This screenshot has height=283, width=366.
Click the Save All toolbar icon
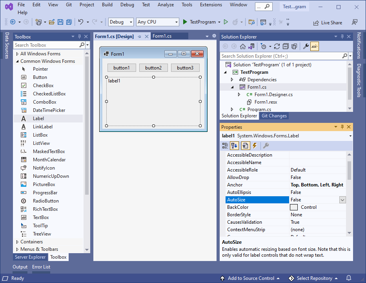(69, 22)
